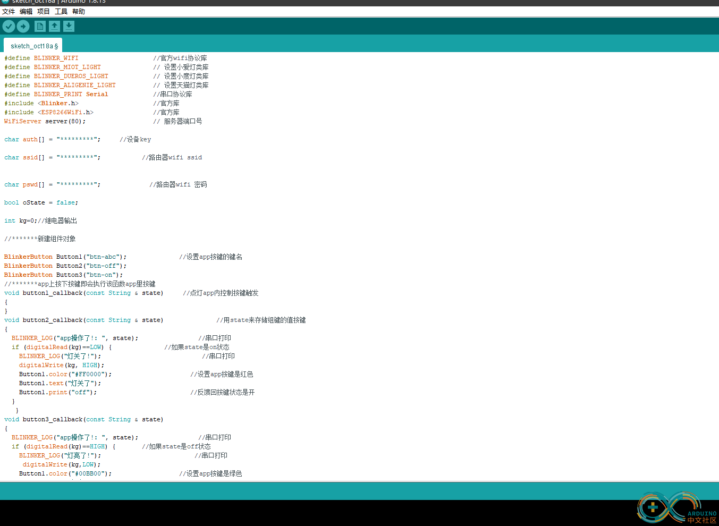Click the '//设备key' comment
This screenshot has width=719, height=526.
136,140
